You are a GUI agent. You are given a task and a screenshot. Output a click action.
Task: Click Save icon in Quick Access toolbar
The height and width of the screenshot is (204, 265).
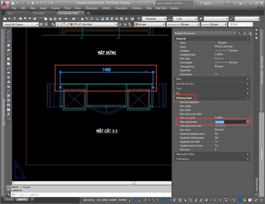23,3
